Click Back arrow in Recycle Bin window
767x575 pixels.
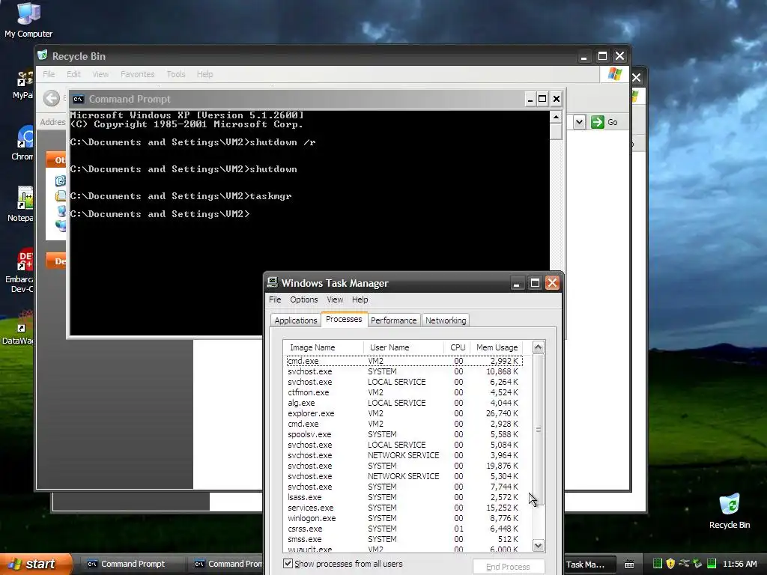point(52,98)
